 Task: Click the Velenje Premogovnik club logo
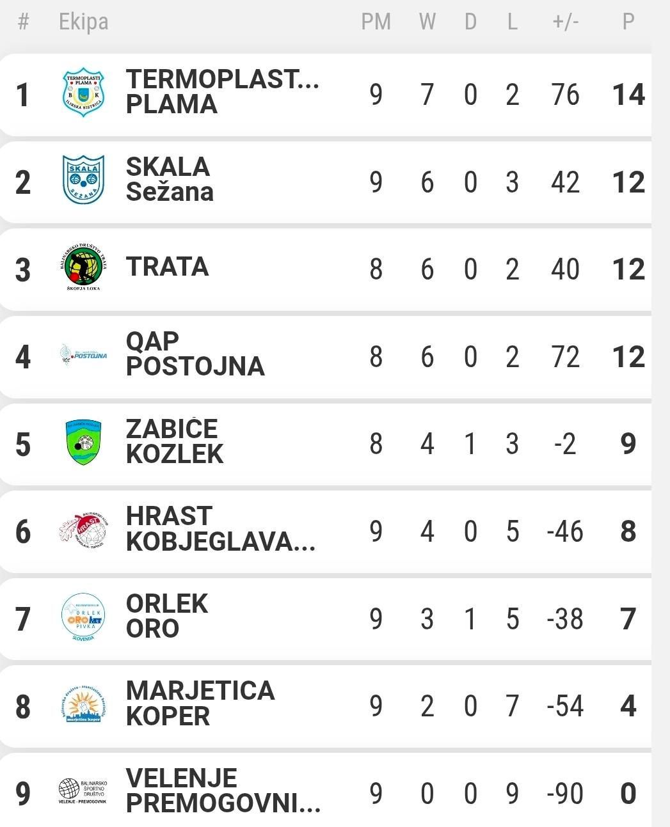83,792
